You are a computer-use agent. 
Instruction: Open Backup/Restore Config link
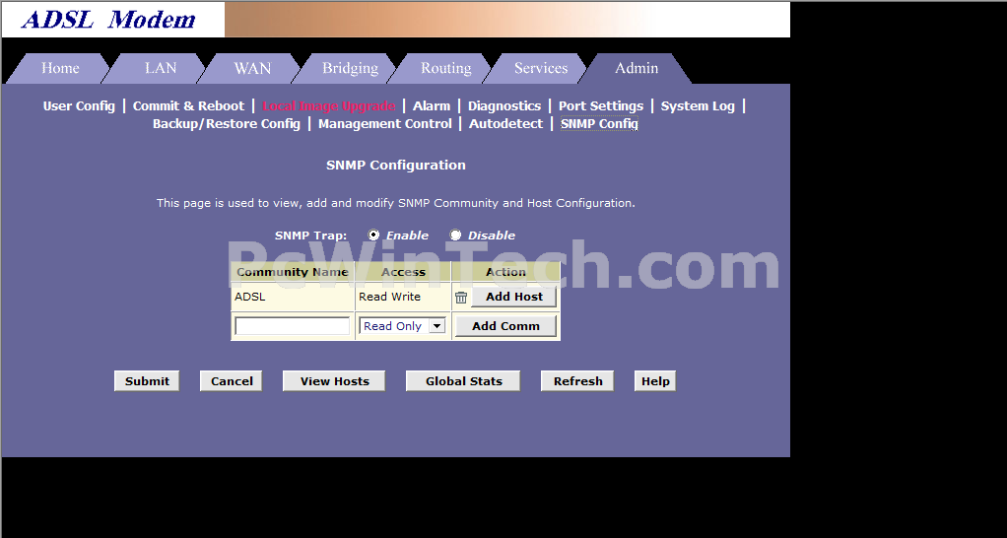(x=226, y=124)
